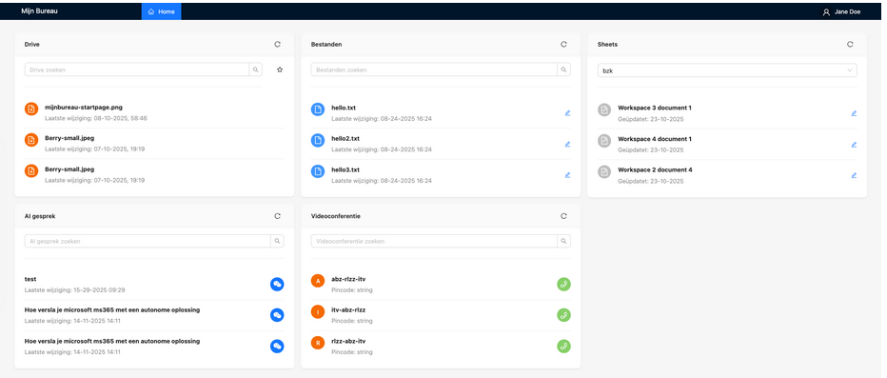Select abz-rlzz-itv conference name

tap(348, 279)
